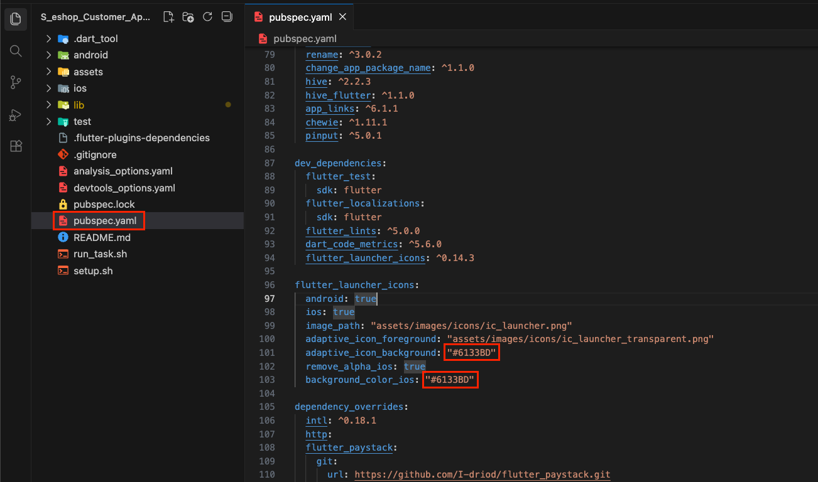Click the pubspec.yaml breadcrumb item
The width and height of the screenshot is (818, 482).
pyautogui.click(x=304, y=38)
